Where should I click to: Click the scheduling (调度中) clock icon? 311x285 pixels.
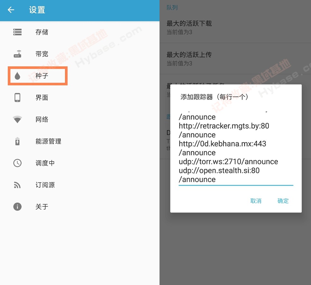(x=17, y=163)
